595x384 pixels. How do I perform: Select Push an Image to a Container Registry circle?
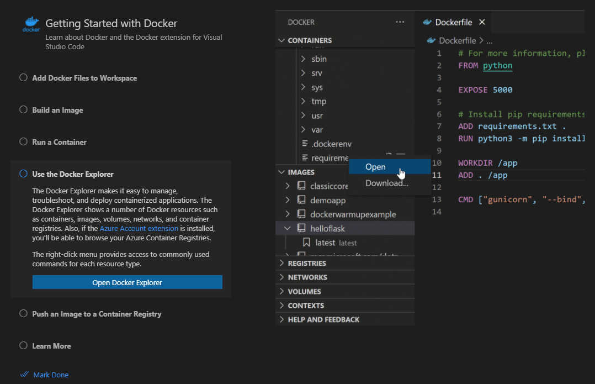pyautogui.click(x=24, y=314)
